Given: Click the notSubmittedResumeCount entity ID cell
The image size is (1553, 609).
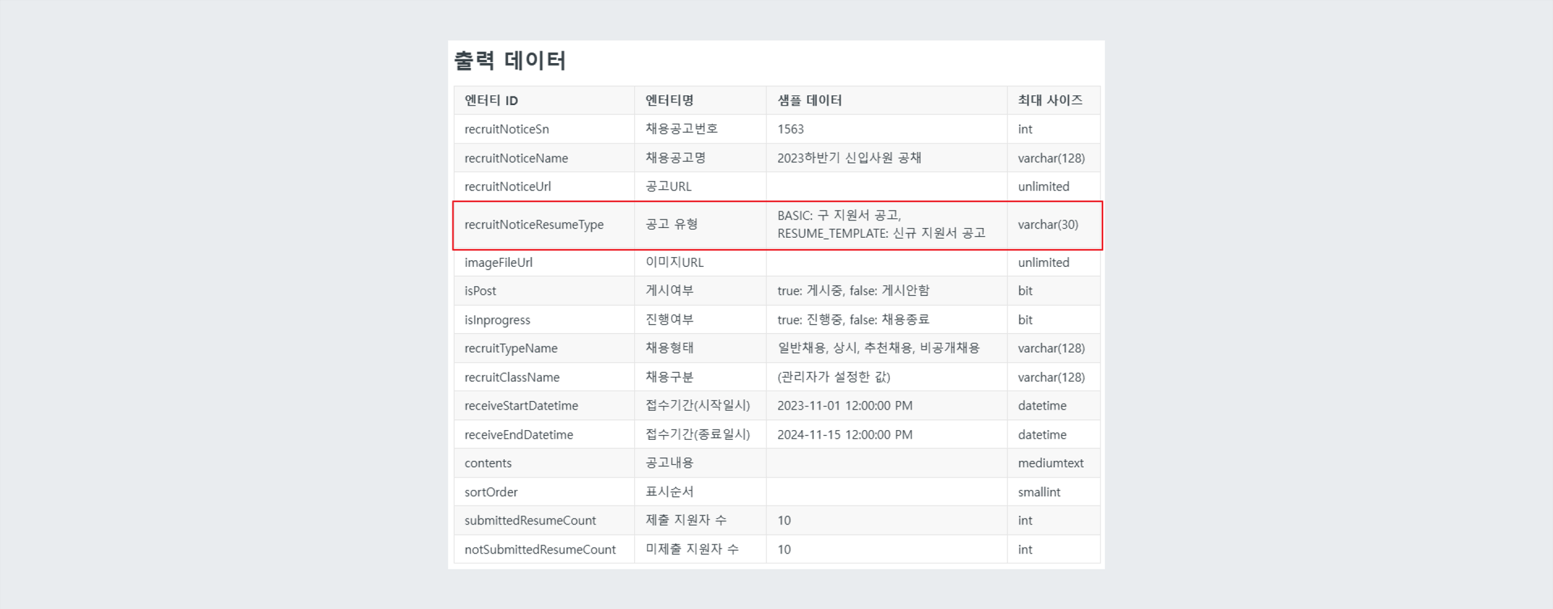Looking at the screenshot, I should point(539,549).
